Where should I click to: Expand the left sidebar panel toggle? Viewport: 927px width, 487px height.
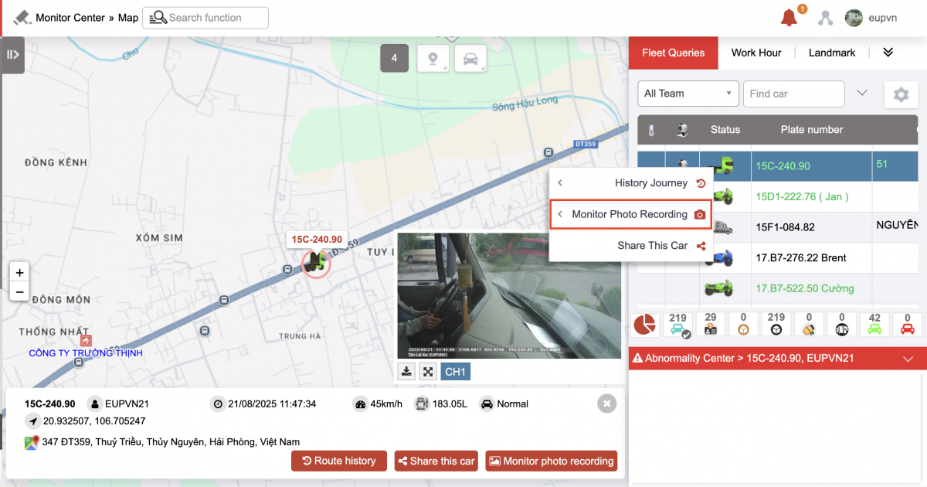point(12,55)
